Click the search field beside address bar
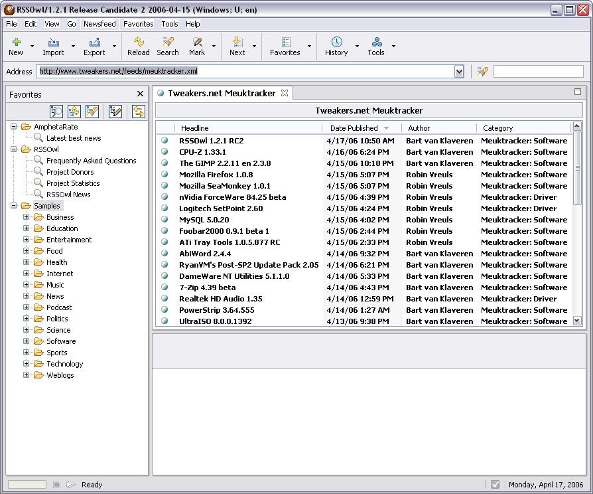Image resolution: width=593 pixels, height=494 pixels. [x=538, y=72]
